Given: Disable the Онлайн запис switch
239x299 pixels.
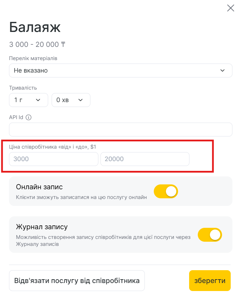Looking at the screenshot, I should tap(166, 192).
